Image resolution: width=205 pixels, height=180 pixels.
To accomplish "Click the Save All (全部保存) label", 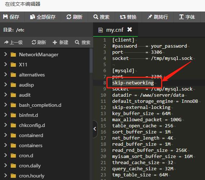I will pyautogui.click(x=46, y=17).
